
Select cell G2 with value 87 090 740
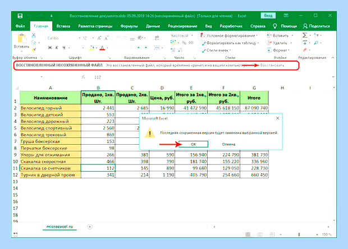click(x=254, y=108)
